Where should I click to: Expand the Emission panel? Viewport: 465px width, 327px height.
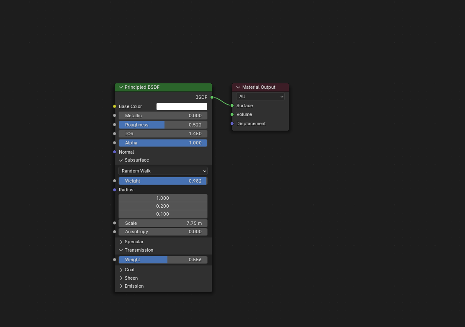pos(121,286)
